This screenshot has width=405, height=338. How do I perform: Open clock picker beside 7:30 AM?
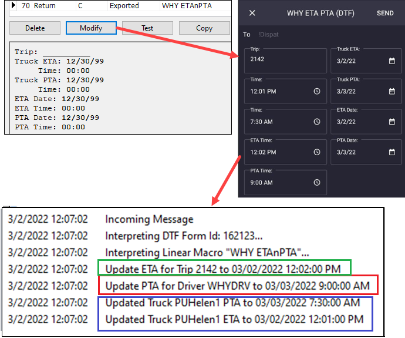click(x=317, y=122)
